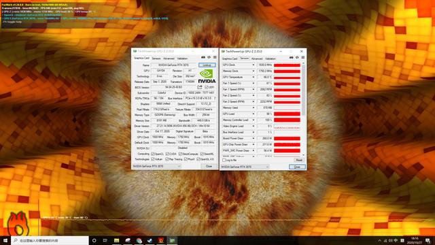
Task: Open Task View on the taskbar
Action: click(x=105, y=240)
